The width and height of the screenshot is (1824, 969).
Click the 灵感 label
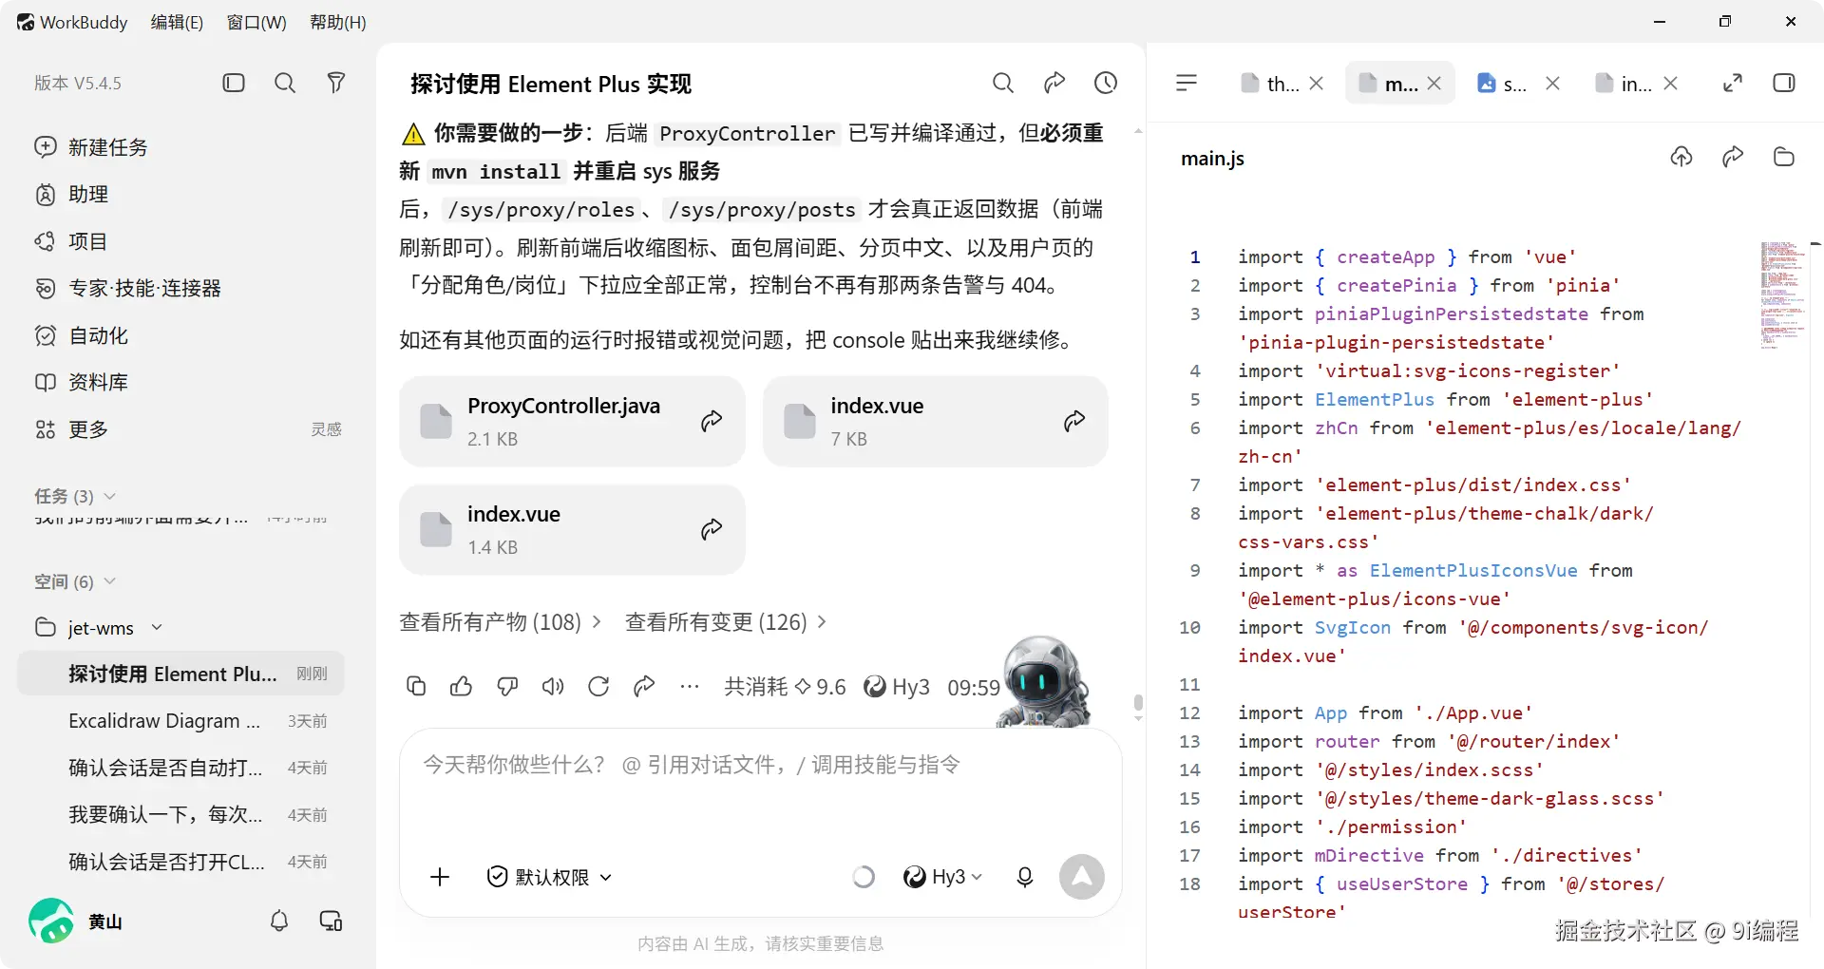326,429
